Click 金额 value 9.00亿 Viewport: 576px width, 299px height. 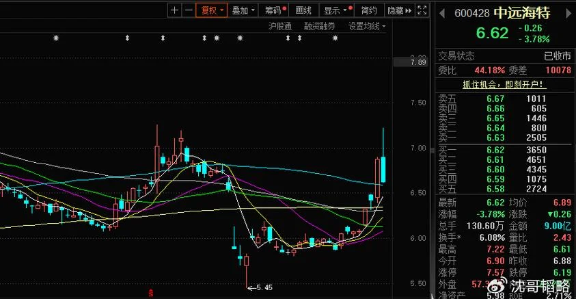pyautogui.click(x=558, y=226)
